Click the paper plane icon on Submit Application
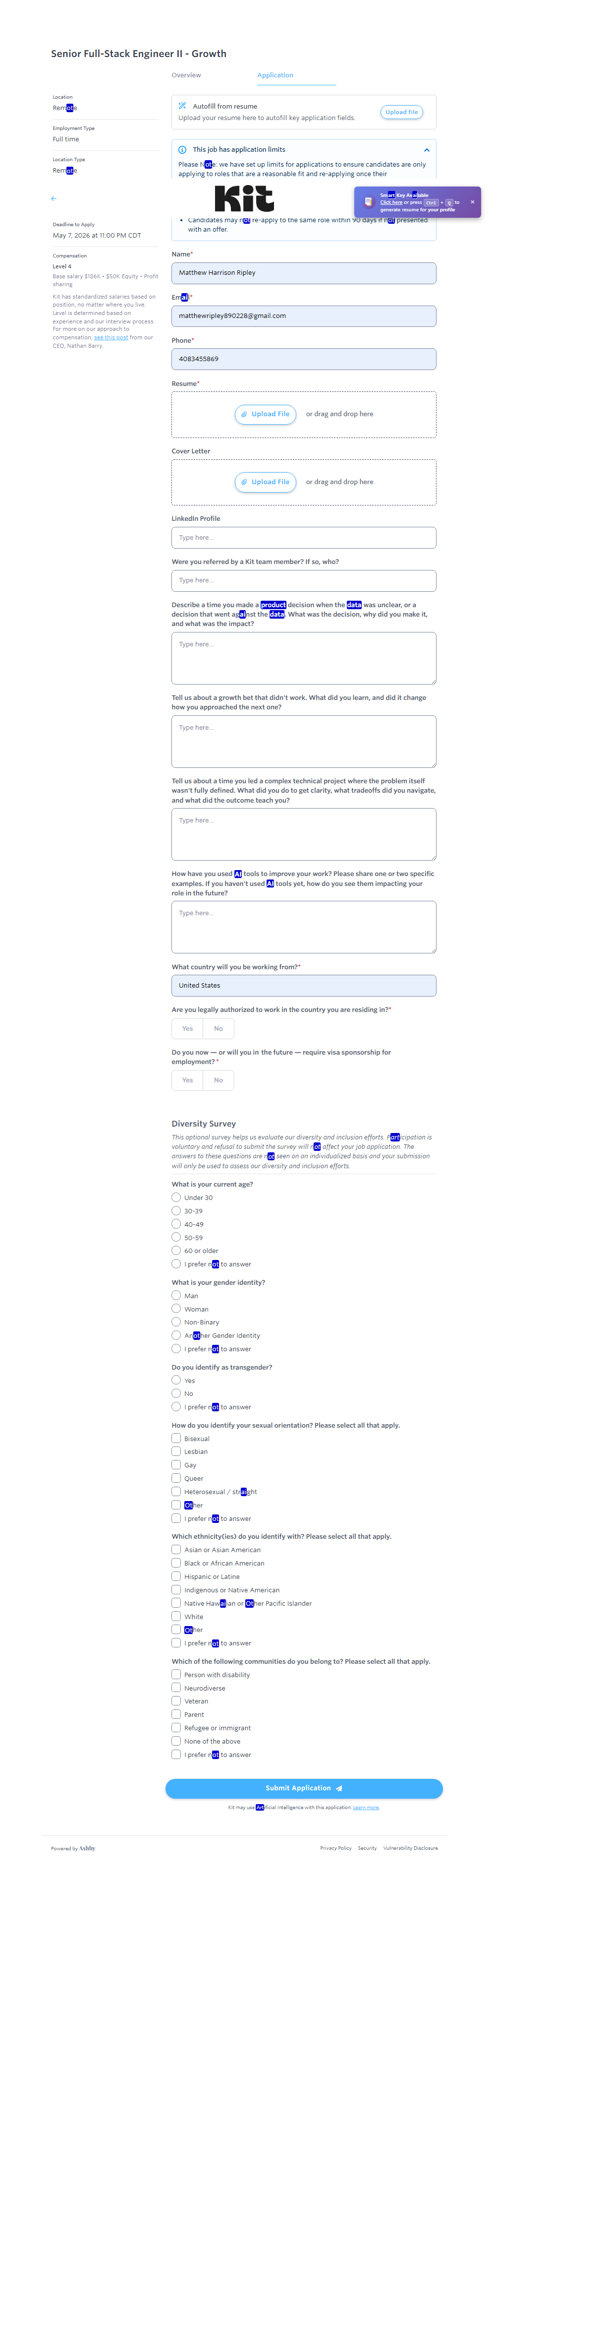Viewport: 602px width, 2327px height. [x=339, y=1789]
